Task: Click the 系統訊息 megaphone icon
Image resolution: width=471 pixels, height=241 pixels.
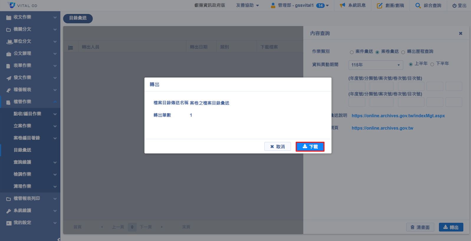Action: click(342, 5)
